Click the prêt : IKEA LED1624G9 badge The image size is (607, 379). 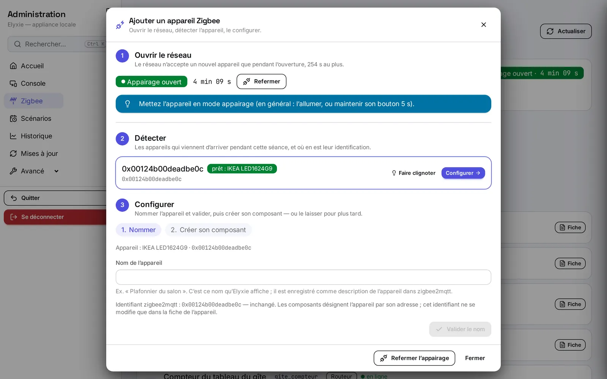point(242,169)
